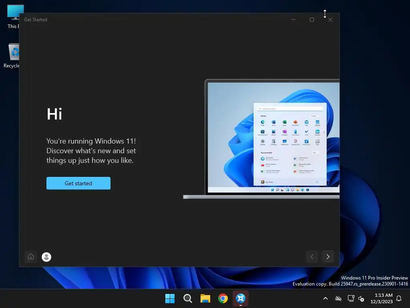Screen dimensions: 410x308
Task: Go to the next page arrow
Action: pos(328,257)
